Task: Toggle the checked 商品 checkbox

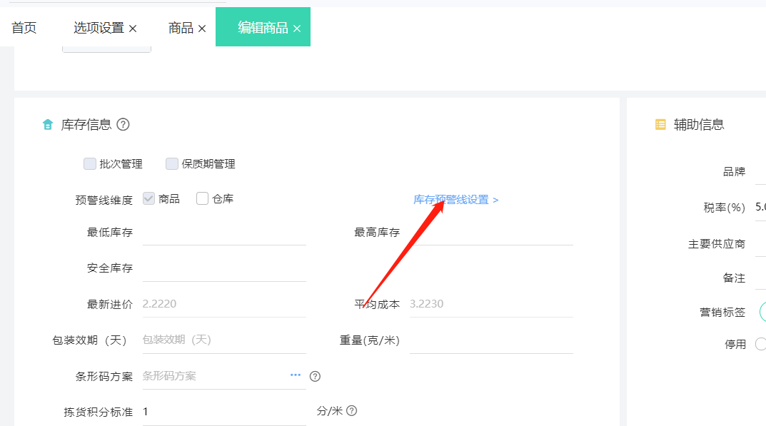Action: [x=148, y=198]
